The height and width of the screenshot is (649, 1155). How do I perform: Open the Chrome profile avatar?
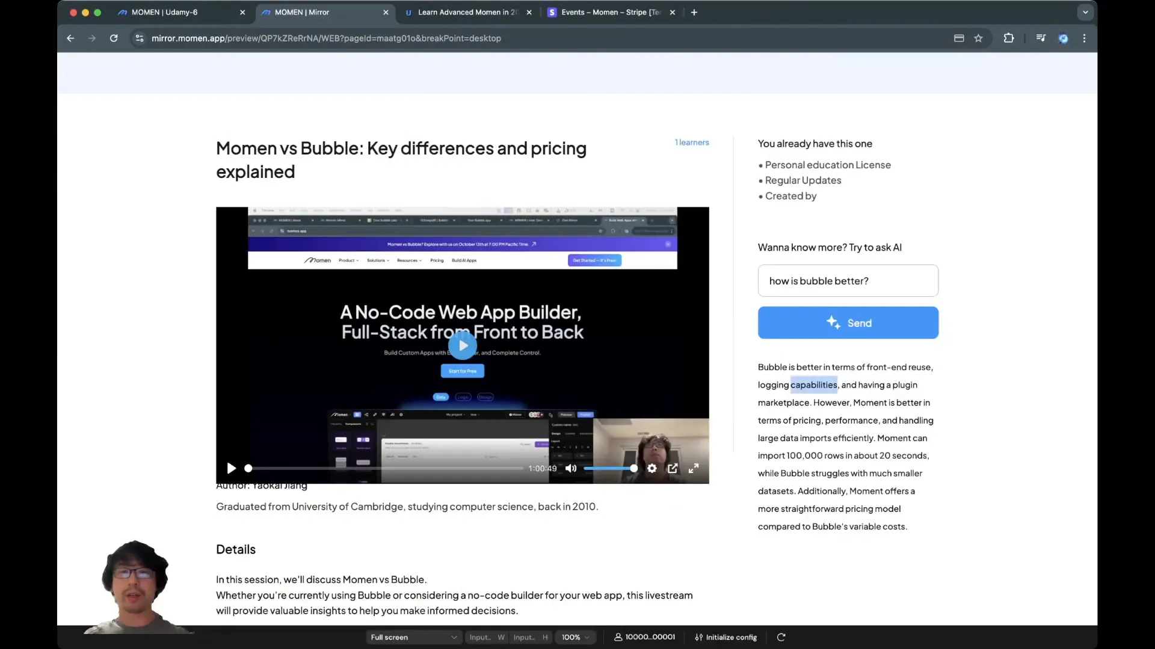[x=1064, y=38]
